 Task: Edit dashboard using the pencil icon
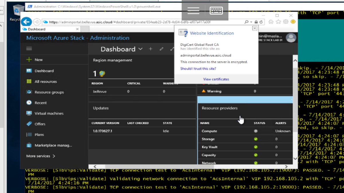(x=161, y=49)
